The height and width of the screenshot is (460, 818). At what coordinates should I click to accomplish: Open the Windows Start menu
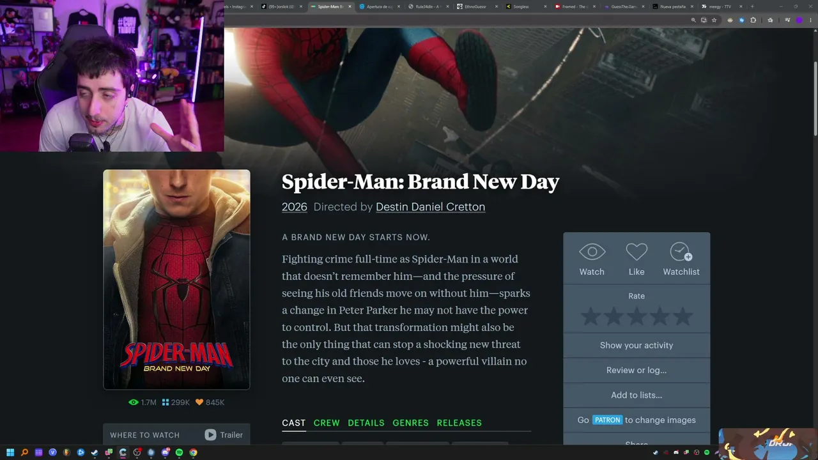(x=10, y=453)
